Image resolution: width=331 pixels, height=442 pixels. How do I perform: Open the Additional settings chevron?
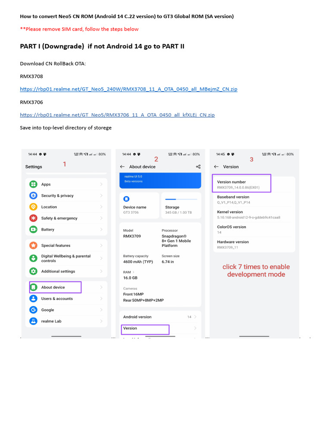click(x=101, y=271)
